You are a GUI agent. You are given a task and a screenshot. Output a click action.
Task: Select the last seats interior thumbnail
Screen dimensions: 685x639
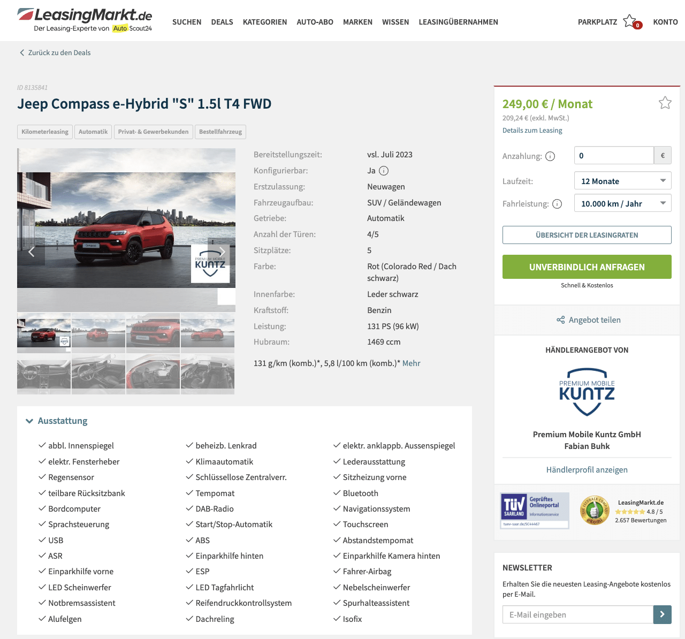tap(208, 374)
